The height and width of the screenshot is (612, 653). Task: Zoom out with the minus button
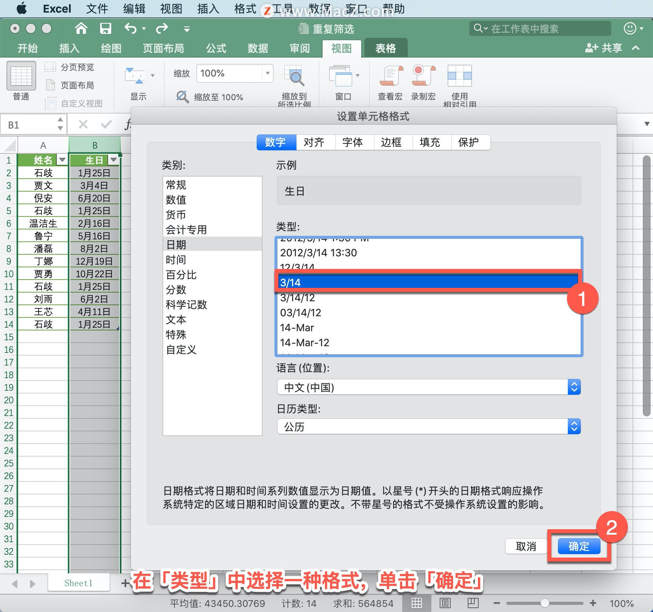(x=497, y=603)
